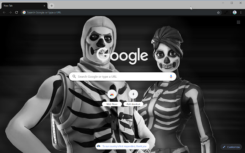Minimize the Chrome window

click(x=223, y=3)
